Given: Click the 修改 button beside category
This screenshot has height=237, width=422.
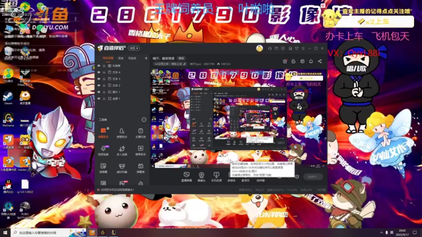Looking at the screenshot, I should point(181,58).
